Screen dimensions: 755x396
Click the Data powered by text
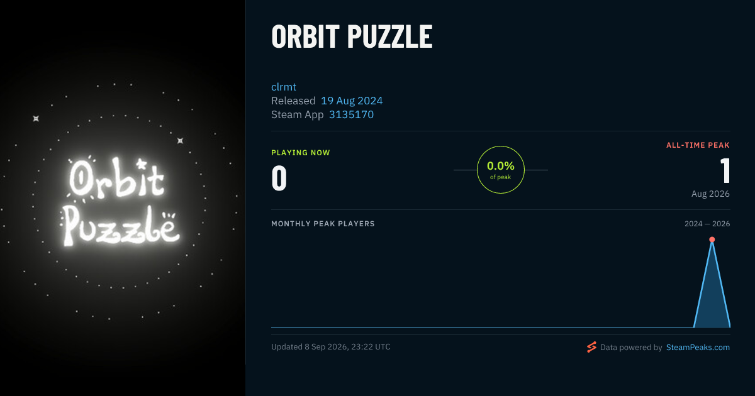click(631, 347)
